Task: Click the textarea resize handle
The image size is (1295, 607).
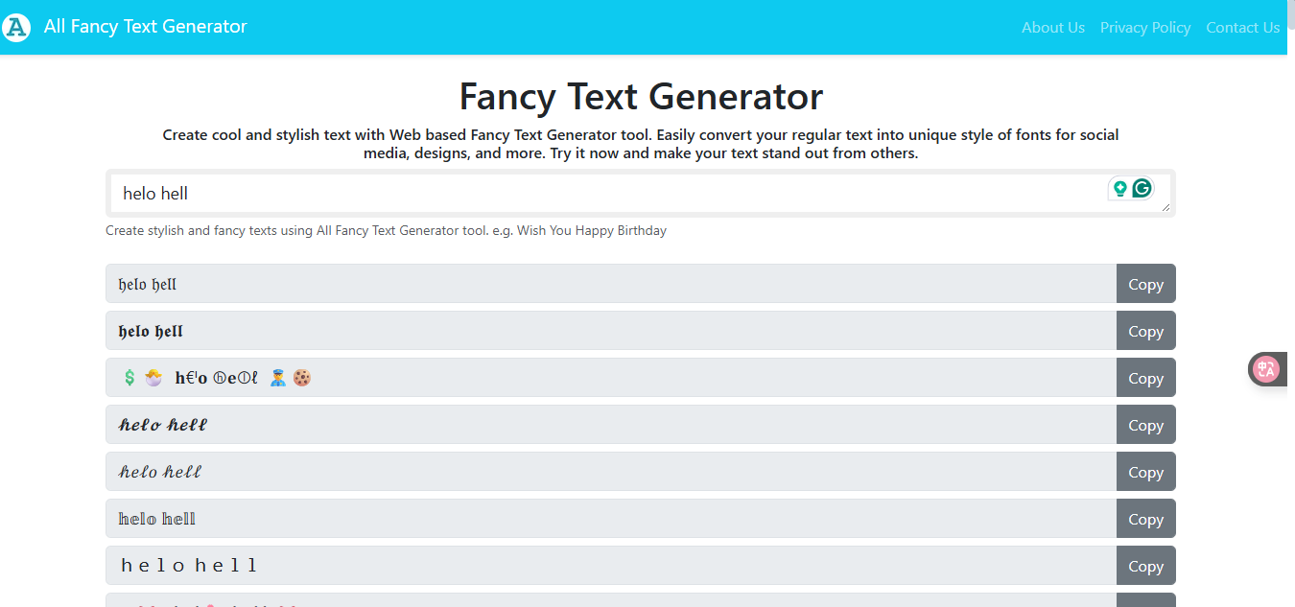Action: [1165, 208]
